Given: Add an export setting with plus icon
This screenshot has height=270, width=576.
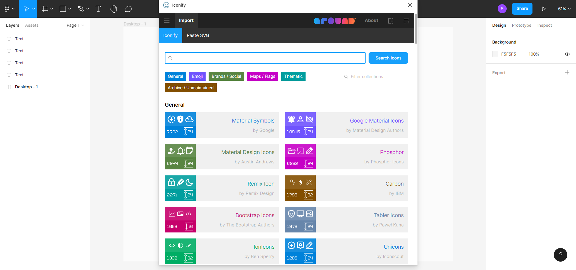Looking at the screenshot, I should [567, 72].
